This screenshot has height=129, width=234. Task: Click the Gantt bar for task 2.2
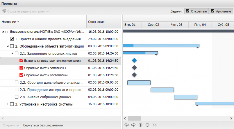coord(139,83)
